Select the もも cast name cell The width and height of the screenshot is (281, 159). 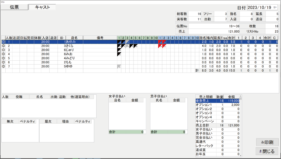(x=74, y=62)
